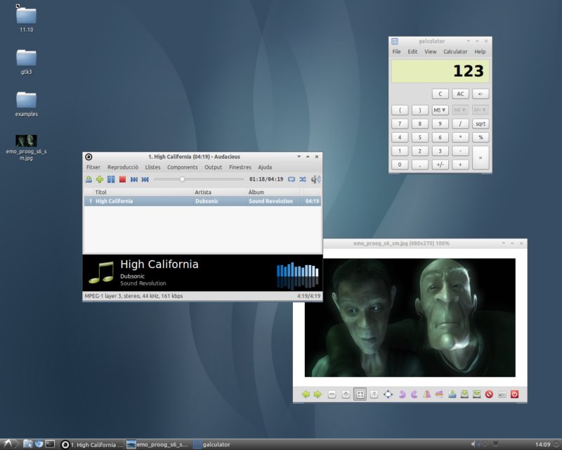Click the number 7 key in galculator
562x450 pixels.
[x=400, y=124]
